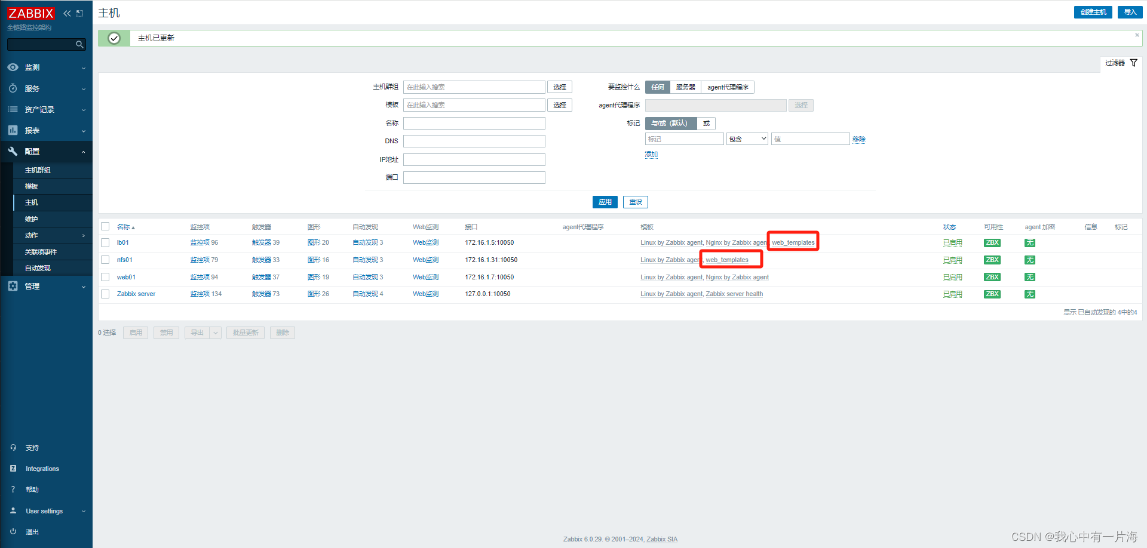The image size is (1147, 548).
Task: Open the 包含 tag operator dropdown
Action: click(747, 139)
